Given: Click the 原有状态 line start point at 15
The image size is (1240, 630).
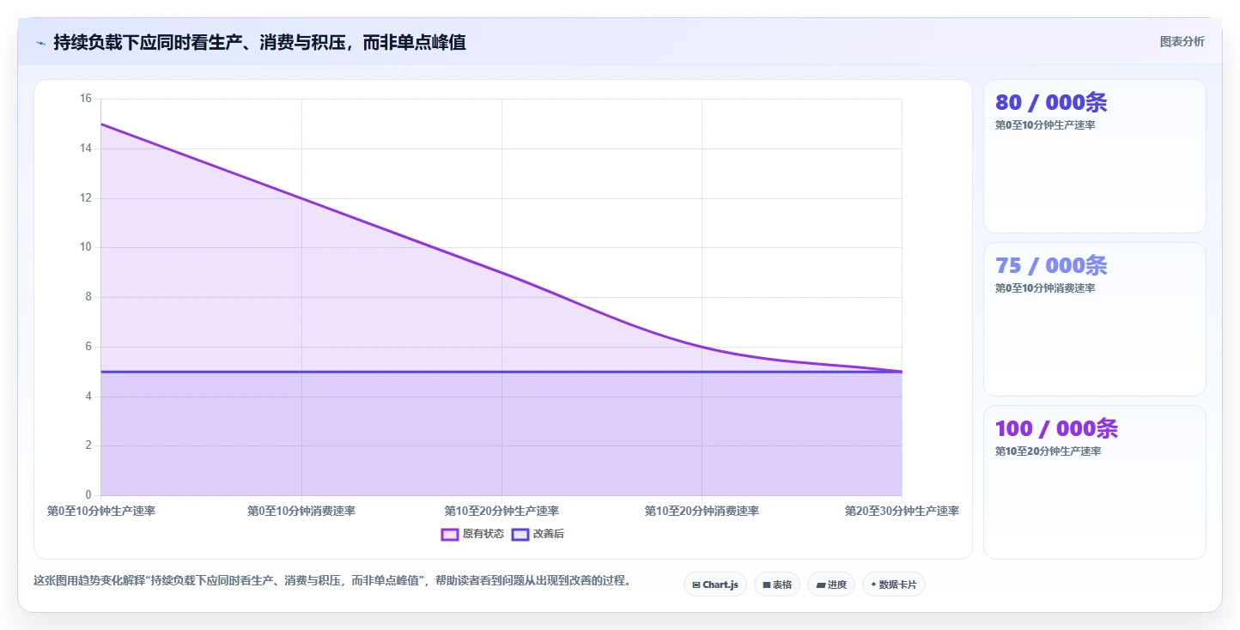Looking at the screenshot, I should point(101,124).
